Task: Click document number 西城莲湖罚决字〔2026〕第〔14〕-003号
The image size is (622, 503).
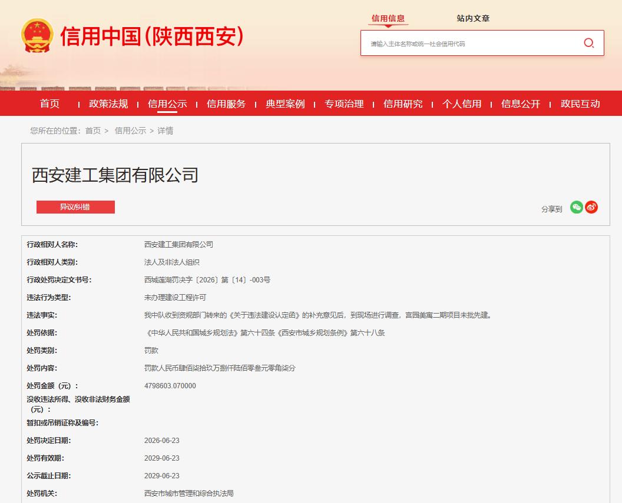Action: (207, 279)
